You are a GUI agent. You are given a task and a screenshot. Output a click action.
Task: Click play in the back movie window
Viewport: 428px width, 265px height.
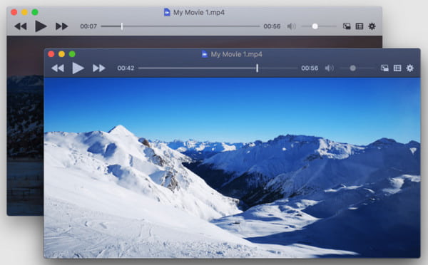(41, 26)
